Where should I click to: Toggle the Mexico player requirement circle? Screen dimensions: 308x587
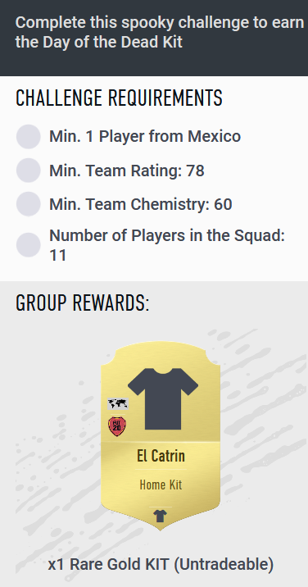coord(29,137)
